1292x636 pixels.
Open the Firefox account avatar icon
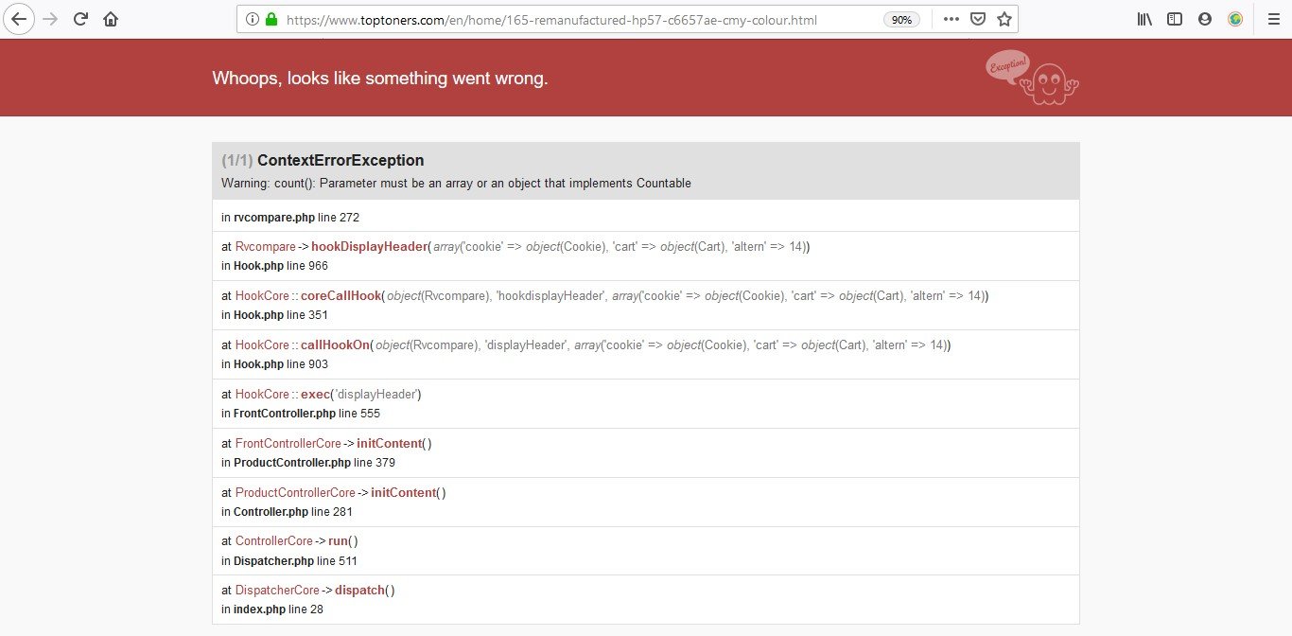(x=1205, y=19)
